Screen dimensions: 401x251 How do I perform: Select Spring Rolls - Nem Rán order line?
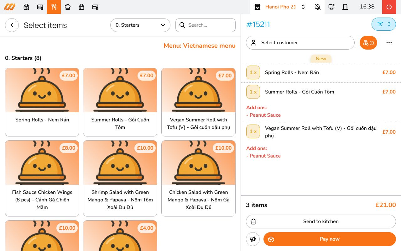tap(321, 72)
